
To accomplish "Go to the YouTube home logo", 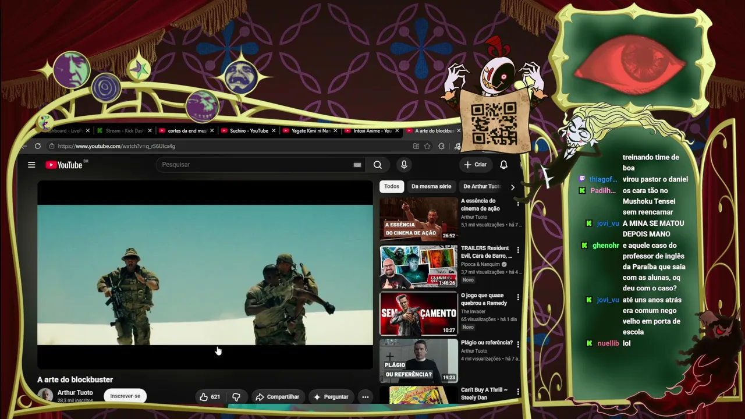I will (64, 165).
